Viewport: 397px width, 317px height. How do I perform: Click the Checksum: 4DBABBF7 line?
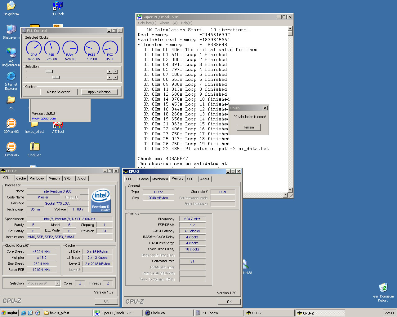coord(163,158)
